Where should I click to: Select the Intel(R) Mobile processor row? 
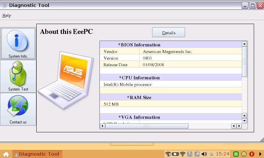[171, 84]
